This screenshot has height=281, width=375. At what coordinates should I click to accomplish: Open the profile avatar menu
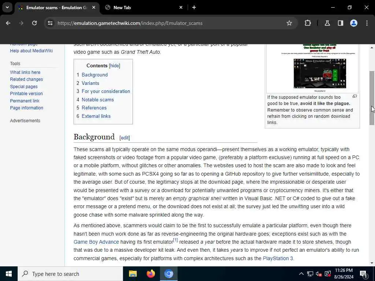tap(354, 23)
